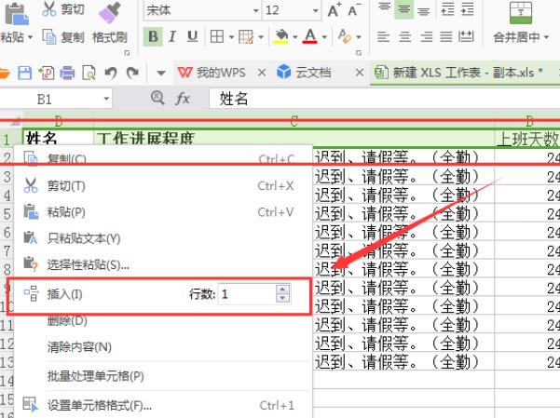Click the Print Preview icon

(x=89, y=73)
